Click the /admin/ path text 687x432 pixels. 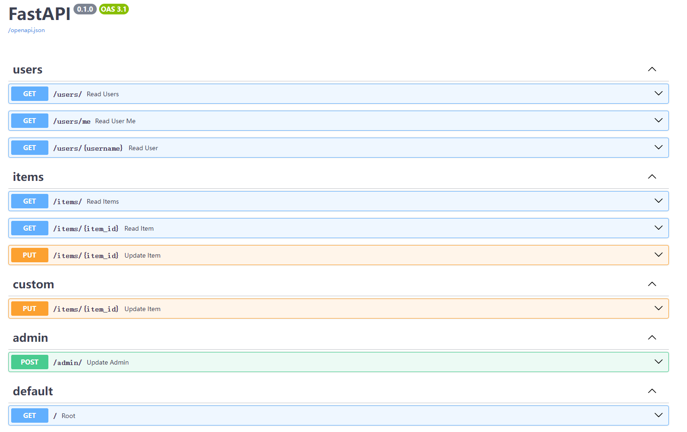67,363
